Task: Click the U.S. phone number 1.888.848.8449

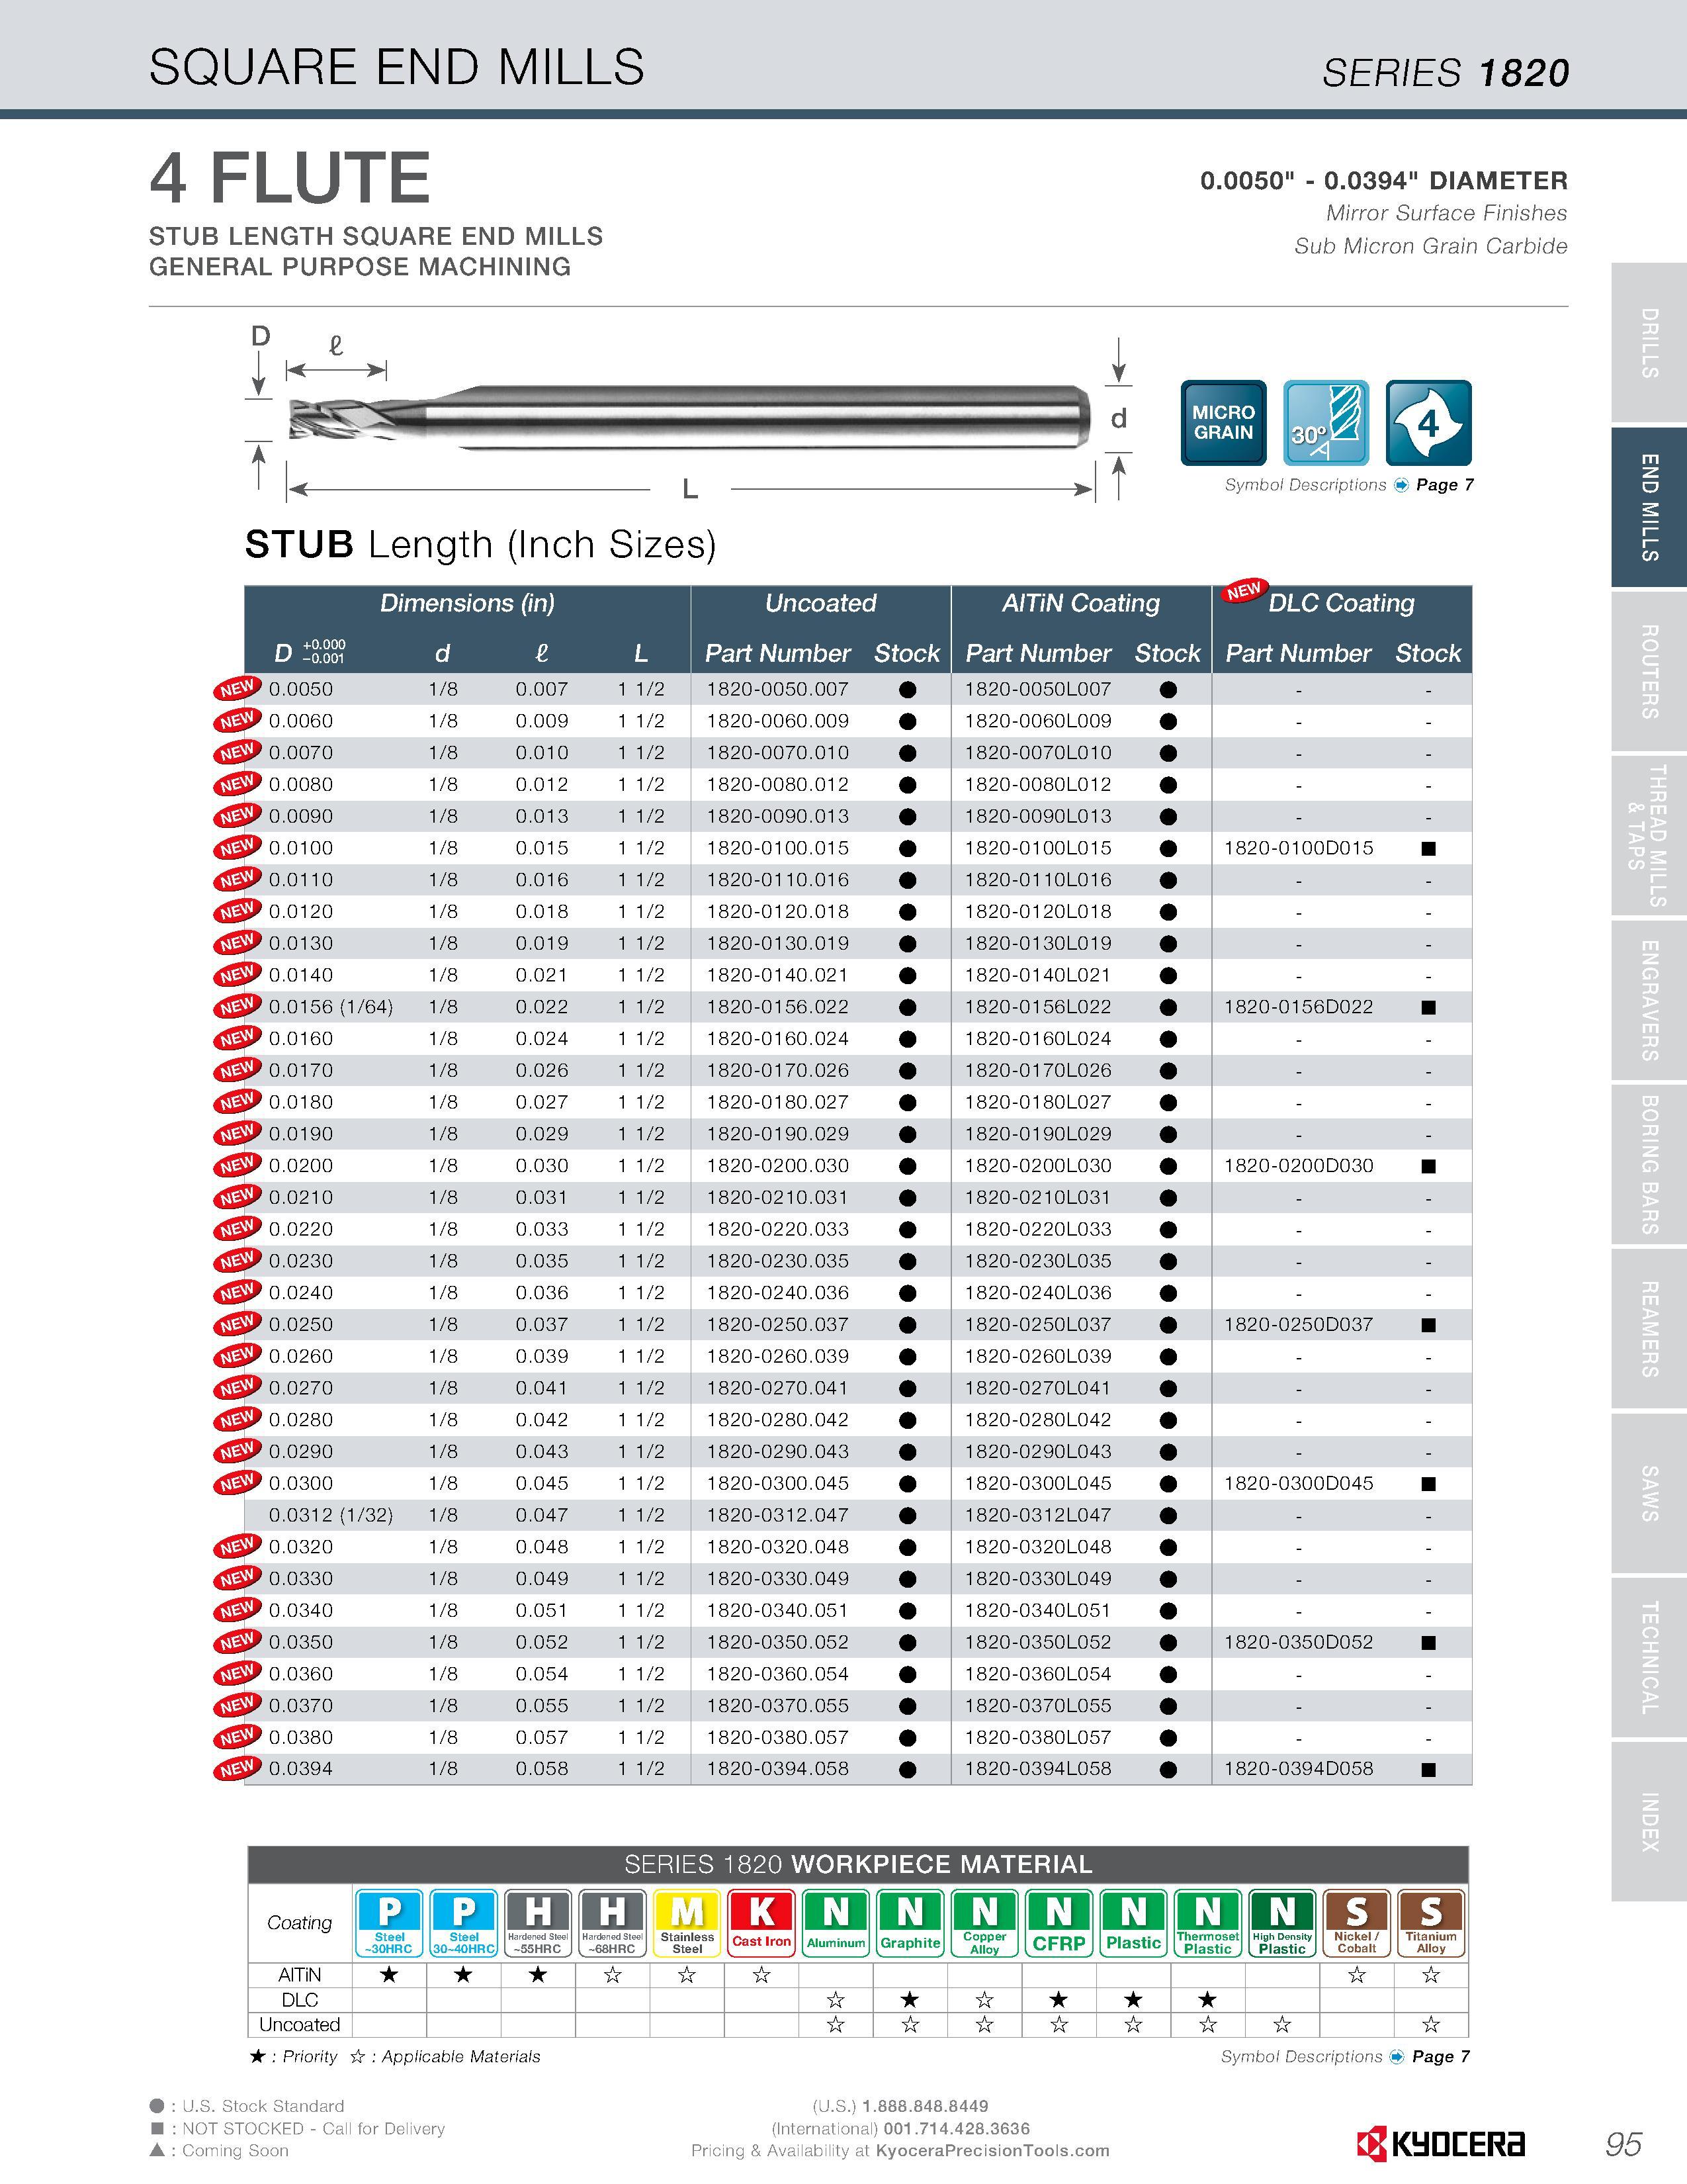Action: coord(924,2106)
